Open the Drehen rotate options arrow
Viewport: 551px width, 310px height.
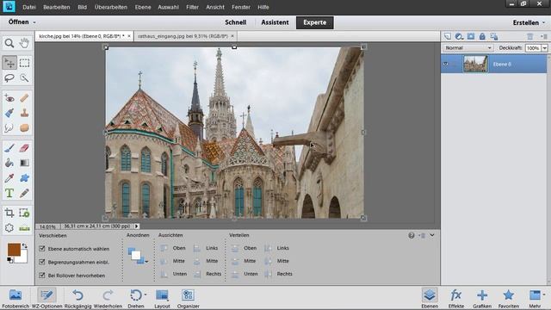(x=145, y=294)
